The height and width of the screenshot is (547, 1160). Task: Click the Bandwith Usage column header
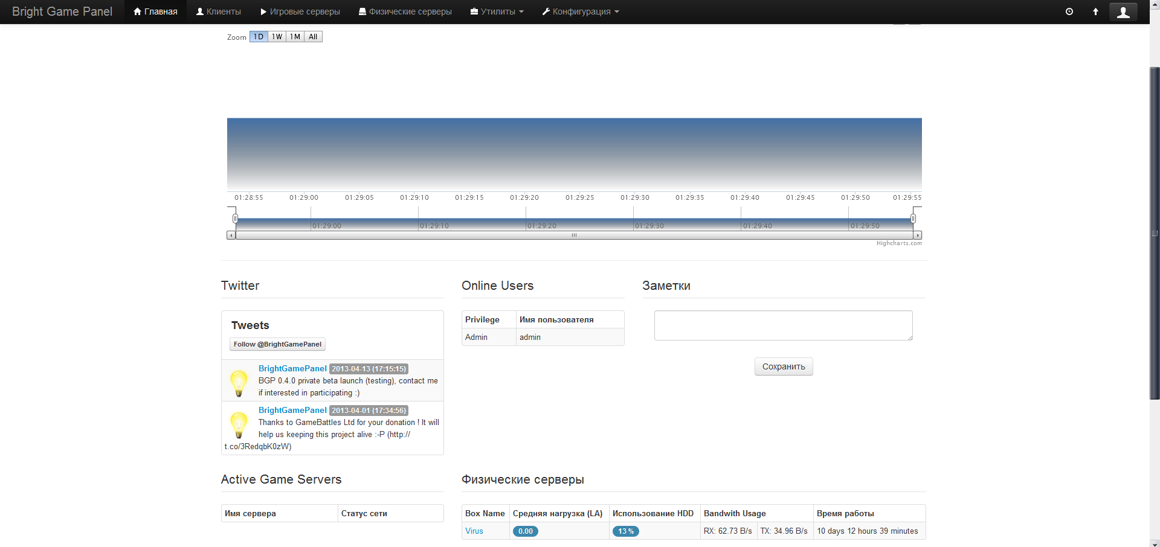(x=756, y=513)
